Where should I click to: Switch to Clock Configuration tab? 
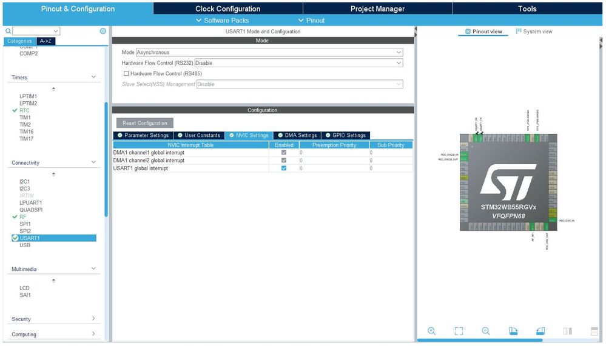(x=227, y=8)
